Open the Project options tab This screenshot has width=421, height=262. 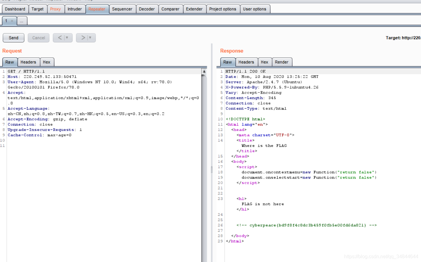click(223, 9)
